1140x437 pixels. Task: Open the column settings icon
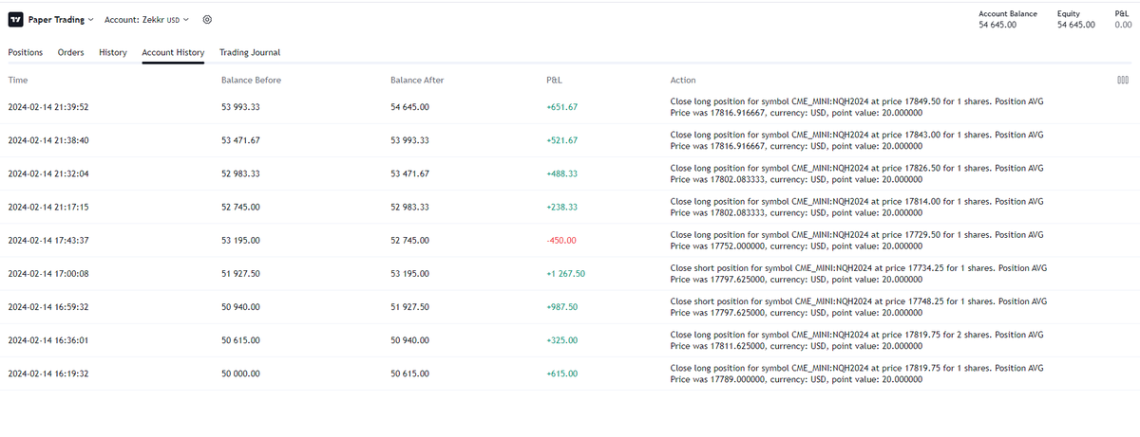pos(1123,80)
